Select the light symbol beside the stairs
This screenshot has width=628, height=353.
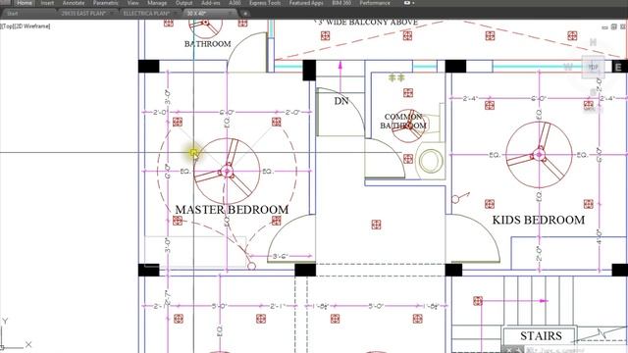click(478, 301)
